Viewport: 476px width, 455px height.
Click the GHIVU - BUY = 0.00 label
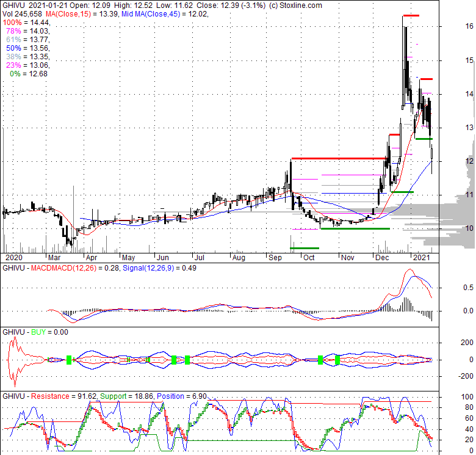35,332
